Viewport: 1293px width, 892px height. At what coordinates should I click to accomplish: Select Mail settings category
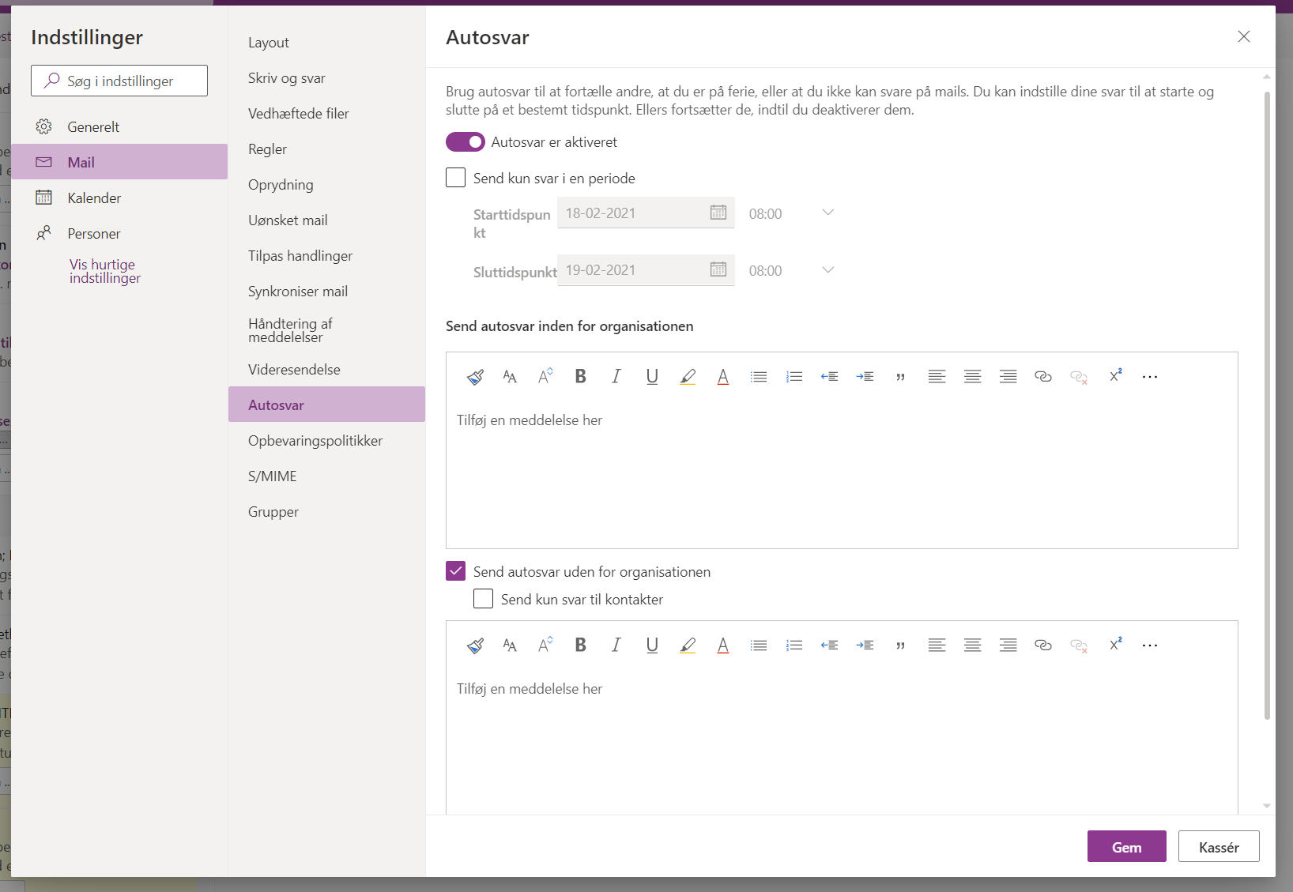pos(119,162)
